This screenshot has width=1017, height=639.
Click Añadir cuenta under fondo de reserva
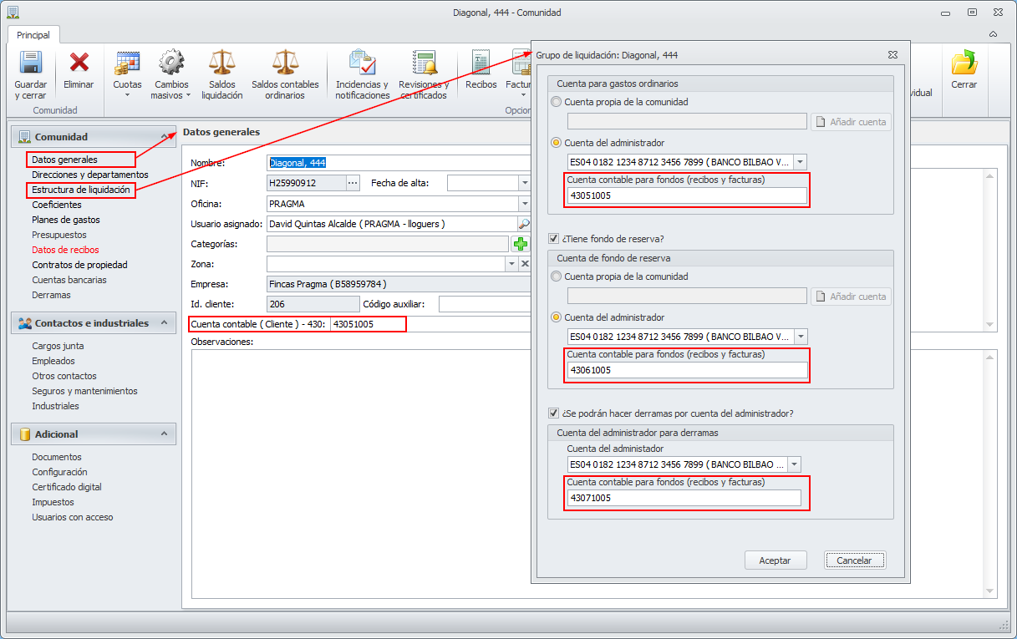852,297
